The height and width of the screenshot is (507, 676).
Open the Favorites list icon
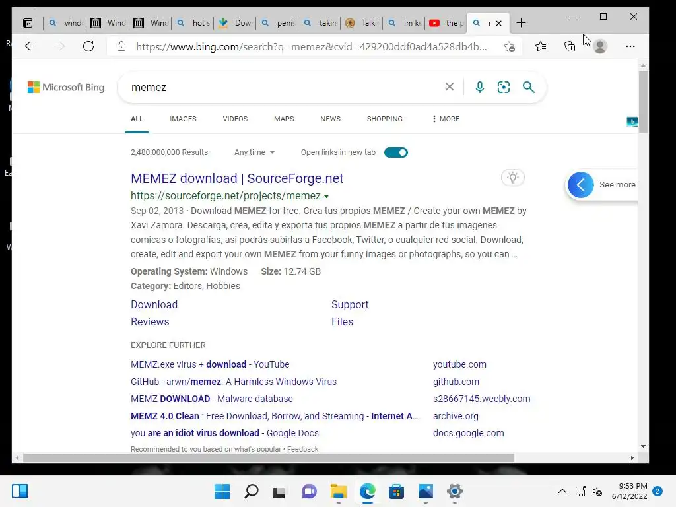[x=541, y=46]
